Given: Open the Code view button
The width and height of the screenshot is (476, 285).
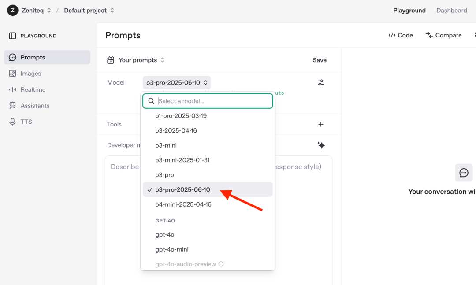Looking at the screenshot, I should point(400,35).
